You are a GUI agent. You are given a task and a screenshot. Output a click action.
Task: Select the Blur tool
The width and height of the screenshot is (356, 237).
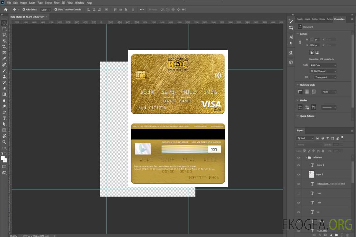[4, 100]
